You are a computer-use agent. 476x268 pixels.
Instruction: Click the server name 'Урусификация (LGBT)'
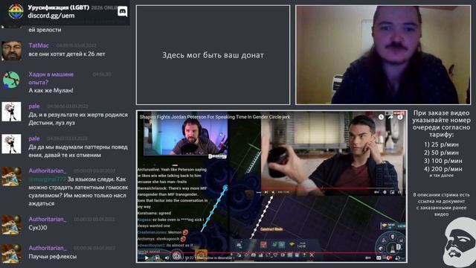(x=59, y=7)
